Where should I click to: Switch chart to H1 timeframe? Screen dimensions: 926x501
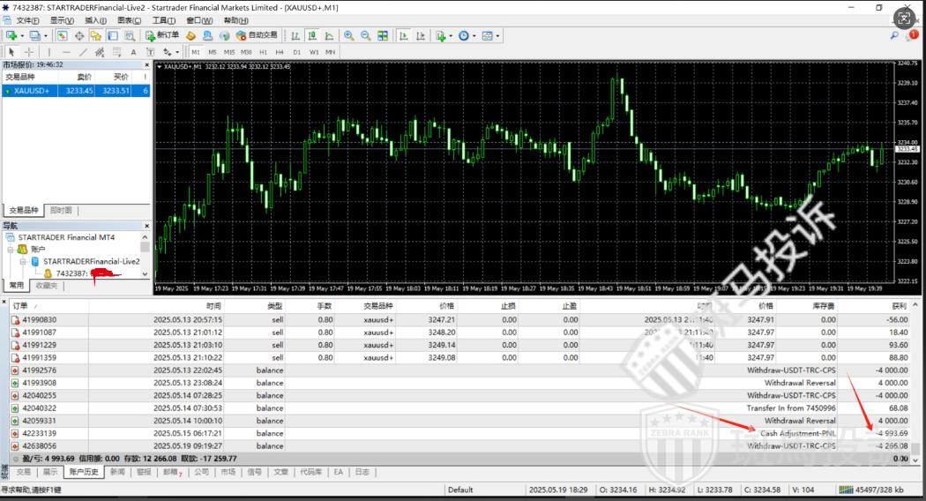click(264, 52)
